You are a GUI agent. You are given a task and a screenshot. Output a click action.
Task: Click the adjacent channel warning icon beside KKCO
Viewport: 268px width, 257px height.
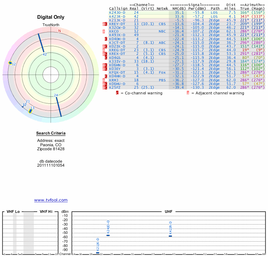(x=104, y=31)
